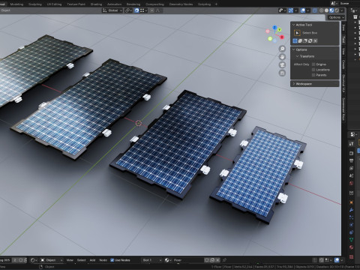Click the Y axis on navigation gizmo
This screenshot has width=360, height=270.
(280, 30)
